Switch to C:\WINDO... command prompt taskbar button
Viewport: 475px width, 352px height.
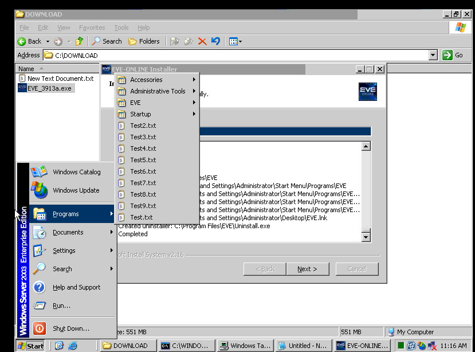187,346
